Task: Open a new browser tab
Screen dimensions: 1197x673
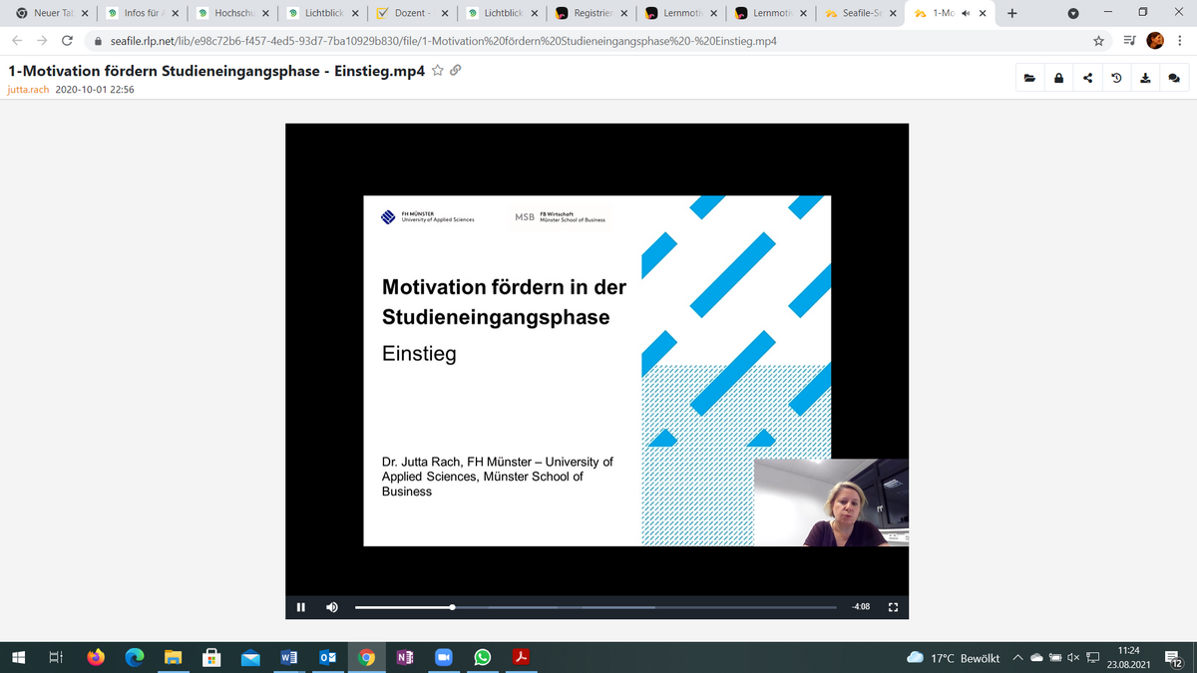Action: 1012,14
